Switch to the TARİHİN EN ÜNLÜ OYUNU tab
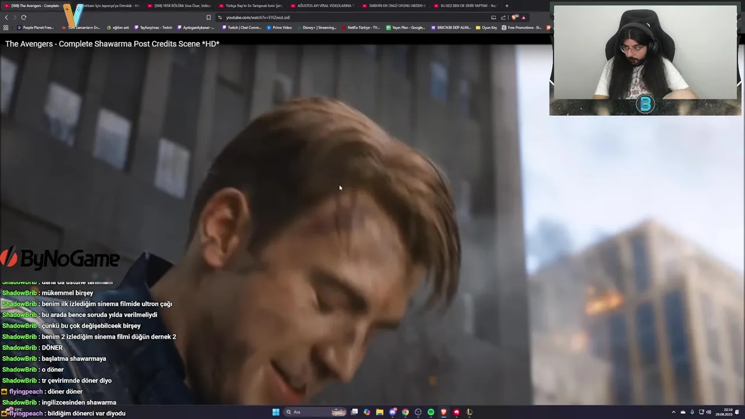The height and width of the screenshot is (419, 745). click(394, 6)
